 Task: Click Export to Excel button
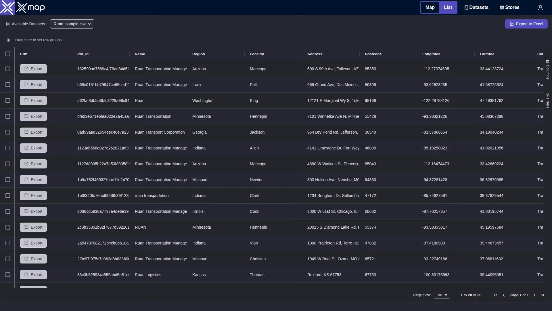(x=526, y=24)
